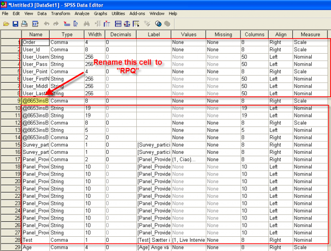Viewport: 331px width, 251px height.
Task: Open the Graphs menu
Action: pyautogui.click(x=100, y=14)
